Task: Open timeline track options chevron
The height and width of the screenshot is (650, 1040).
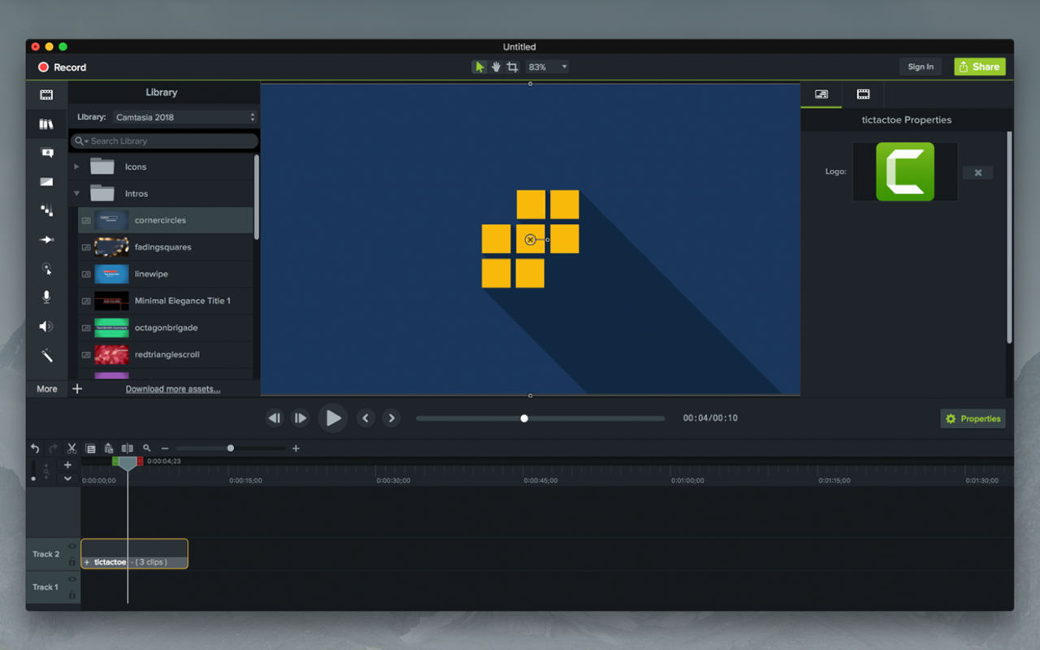Action: point(67,479)
